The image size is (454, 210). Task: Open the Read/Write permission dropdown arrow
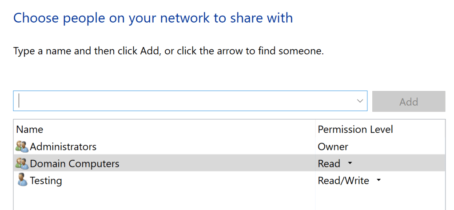[378, 180]
